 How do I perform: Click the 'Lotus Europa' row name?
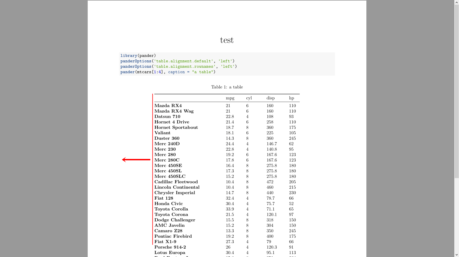pos(170,253)
